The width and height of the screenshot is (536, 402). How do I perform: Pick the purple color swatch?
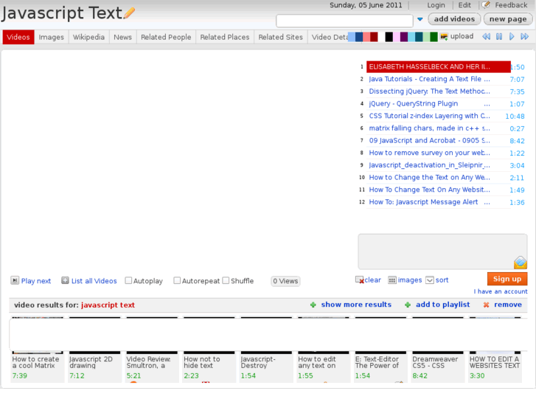click(x=404, y=37)
